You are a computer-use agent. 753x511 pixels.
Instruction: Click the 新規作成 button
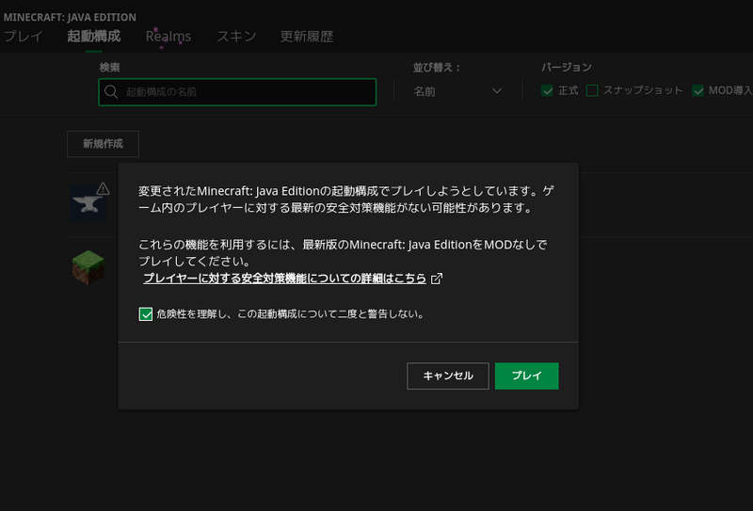click(103, 144)
